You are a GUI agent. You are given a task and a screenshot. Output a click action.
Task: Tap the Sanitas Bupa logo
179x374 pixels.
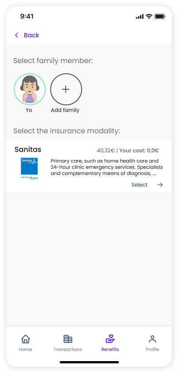[x=29, y=168]
